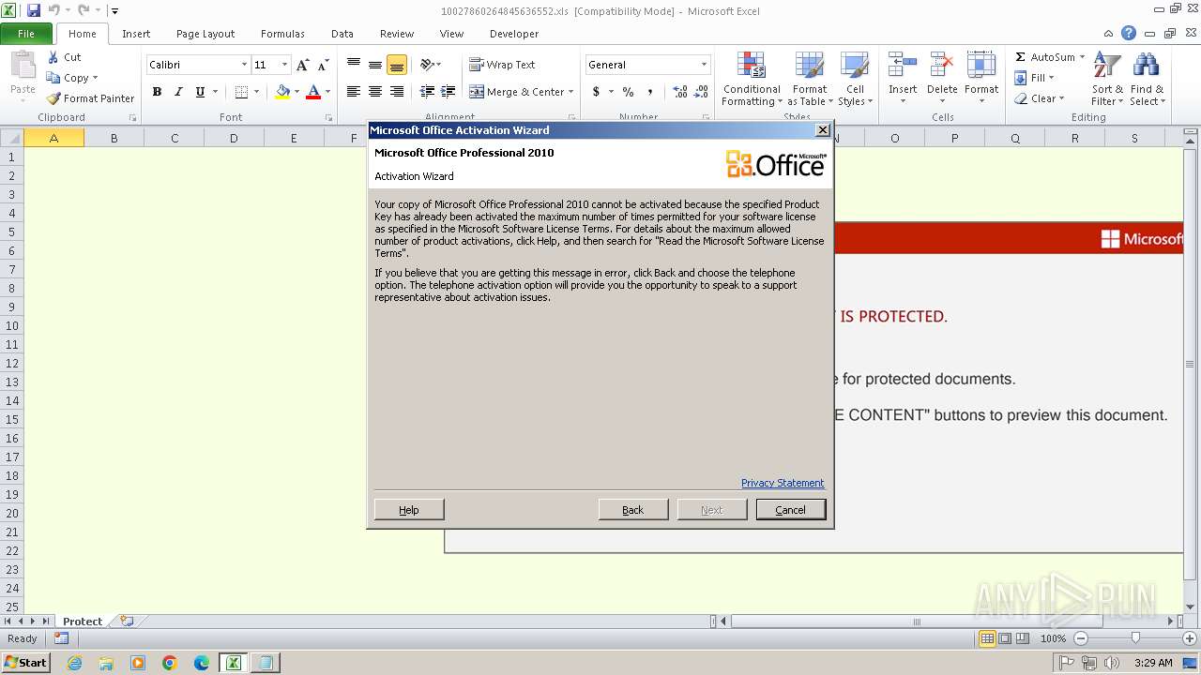
Task: Click the Help button in Activation Wizard
Action: click(x=409, y=509)
